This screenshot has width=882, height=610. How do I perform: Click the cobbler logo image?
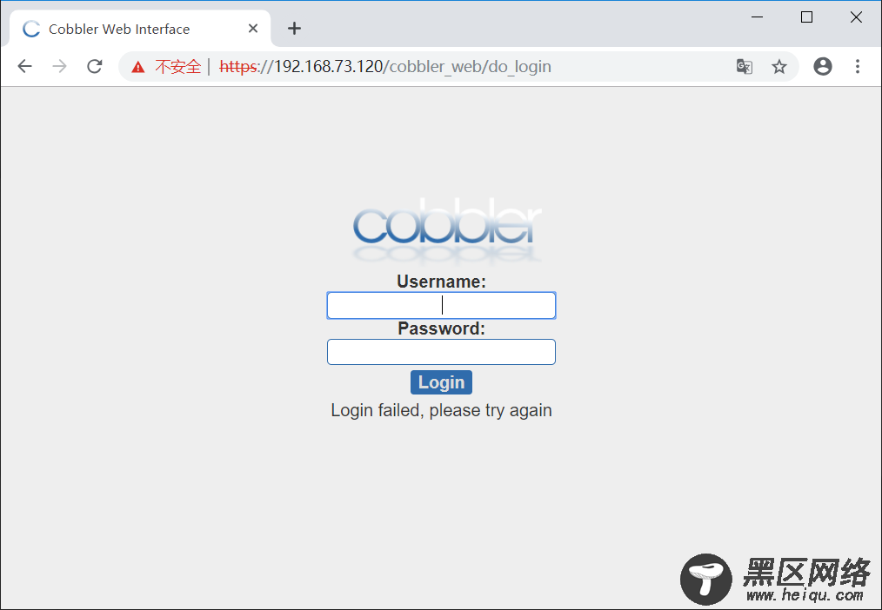point(446,229)
